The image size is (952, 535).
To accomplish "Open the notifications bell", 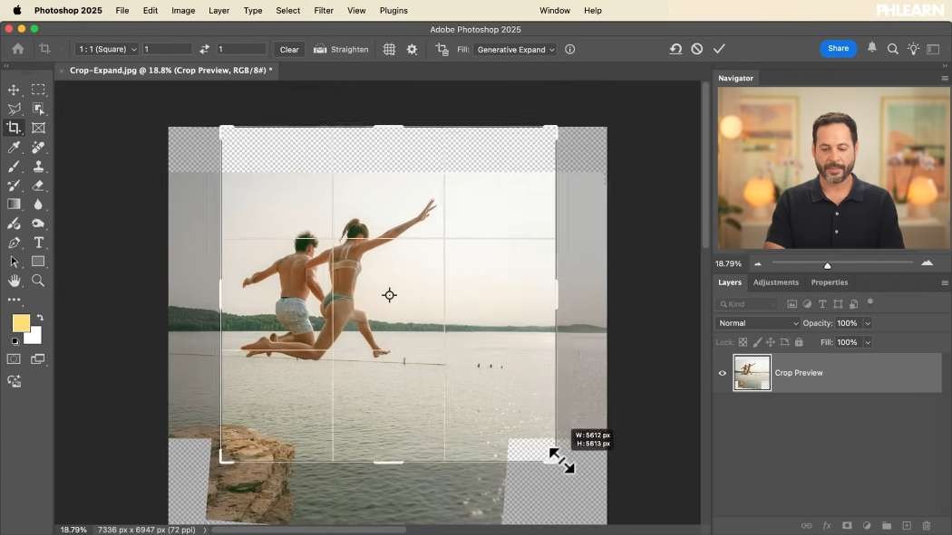I will click(872, 48).
